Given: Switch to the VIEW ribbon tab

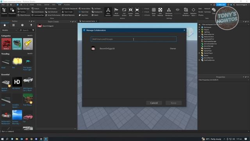Looking at the screenshot, I should point(59,5).
